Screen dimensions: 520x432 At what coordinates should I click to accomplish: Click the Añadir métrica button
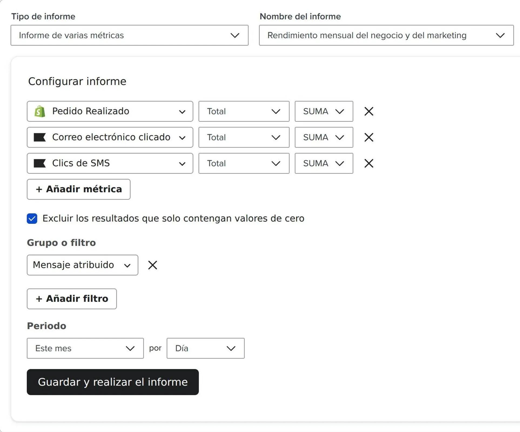79,189
